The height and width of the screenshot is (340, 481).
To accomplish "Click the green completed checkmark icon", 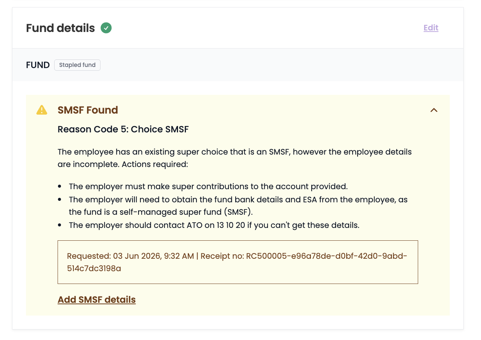I will 106,28.
